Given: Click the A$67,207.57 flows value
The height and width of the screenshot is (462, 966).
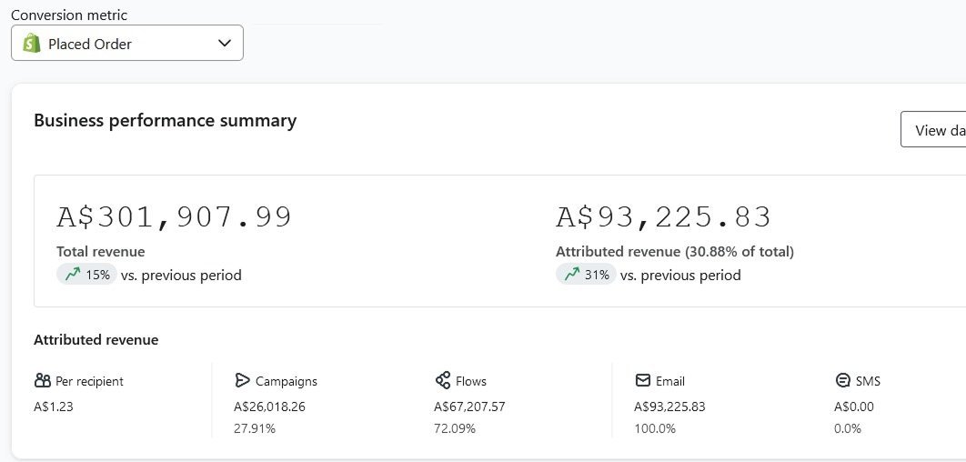Looking at the screenshot, I should (x=469, y=407).
